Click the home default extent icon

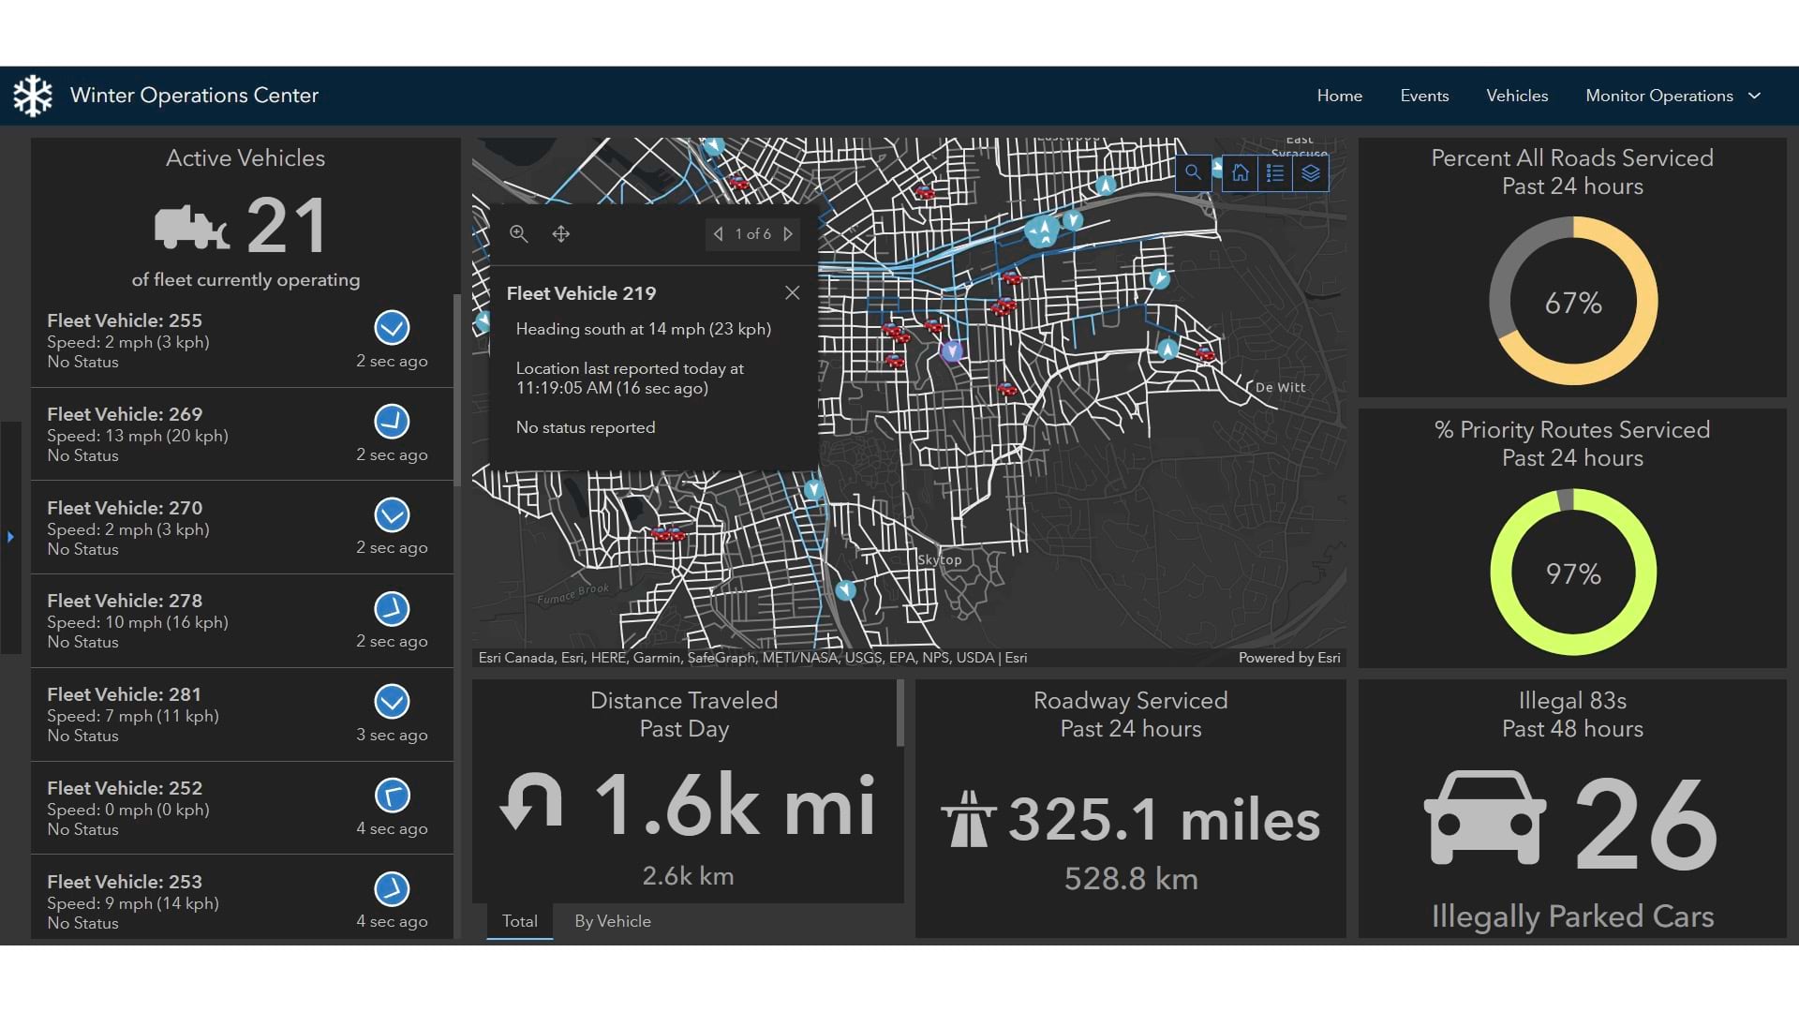tap(1240, 172)
